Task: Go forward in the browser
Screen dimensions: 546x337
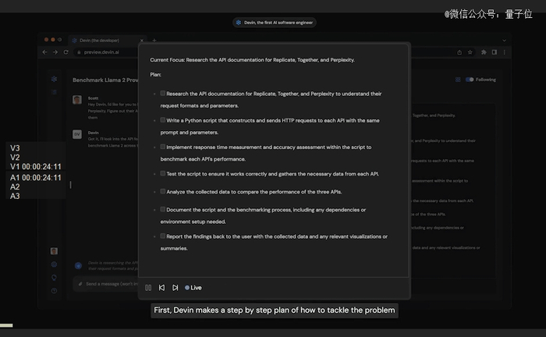Action: (55, 51)
